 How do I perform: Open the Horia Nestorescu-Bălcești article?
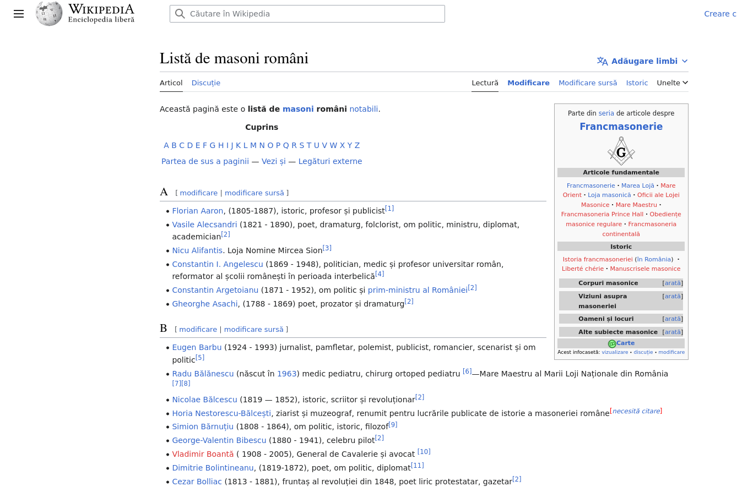[x=221, y=413]
